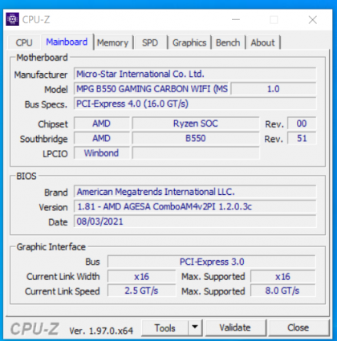Select BIOS brand American Megatrends value
The height and width of the screenshot is (341, 337).
pos(195,192)
